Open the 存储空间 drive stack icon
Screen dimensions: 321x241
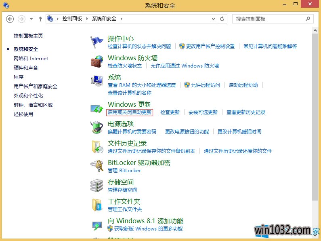[97, 186]
